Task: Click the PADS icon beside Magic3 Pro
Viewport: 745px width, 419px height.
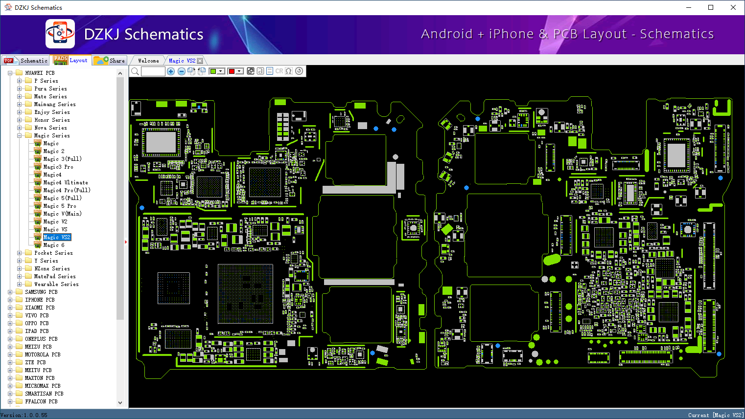Action: (38, 167)
